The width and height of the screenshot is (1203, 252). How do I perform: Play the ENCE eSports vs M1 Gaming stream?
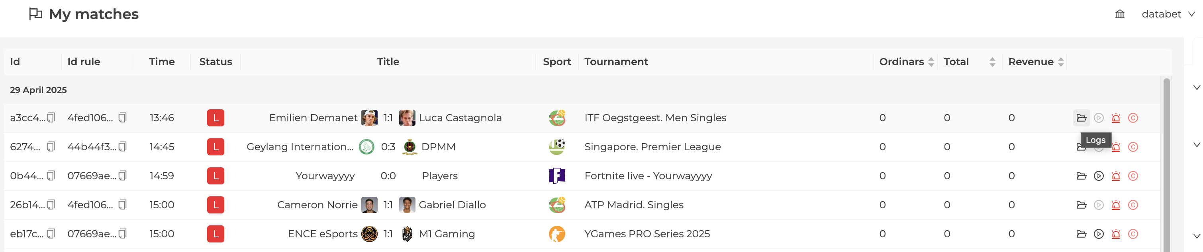click(1098, 234)
